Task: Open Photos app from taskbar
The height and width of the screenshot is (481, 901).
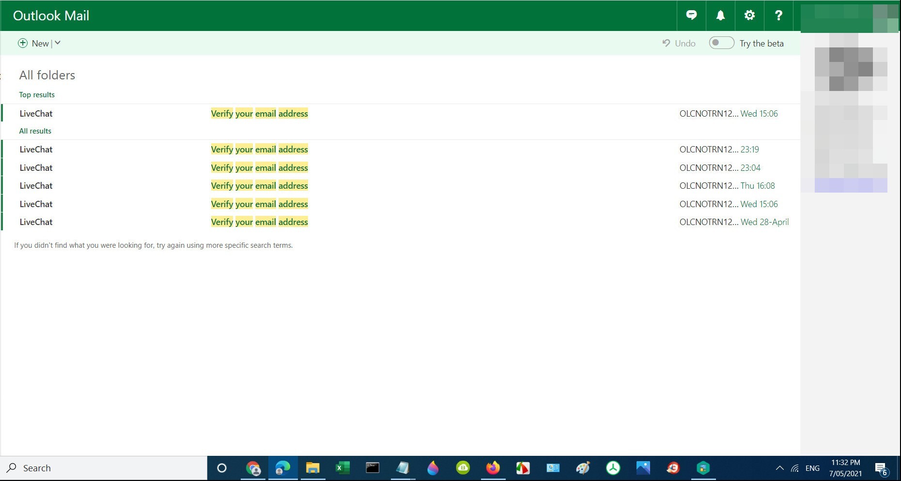Action: (x=643, y=468)
